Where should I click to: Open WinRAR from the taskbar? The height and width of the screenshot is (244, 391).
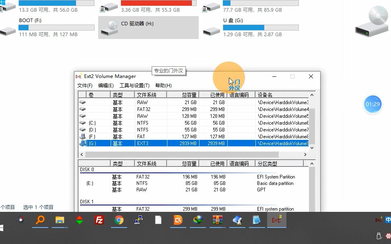(x=218, y=220)
